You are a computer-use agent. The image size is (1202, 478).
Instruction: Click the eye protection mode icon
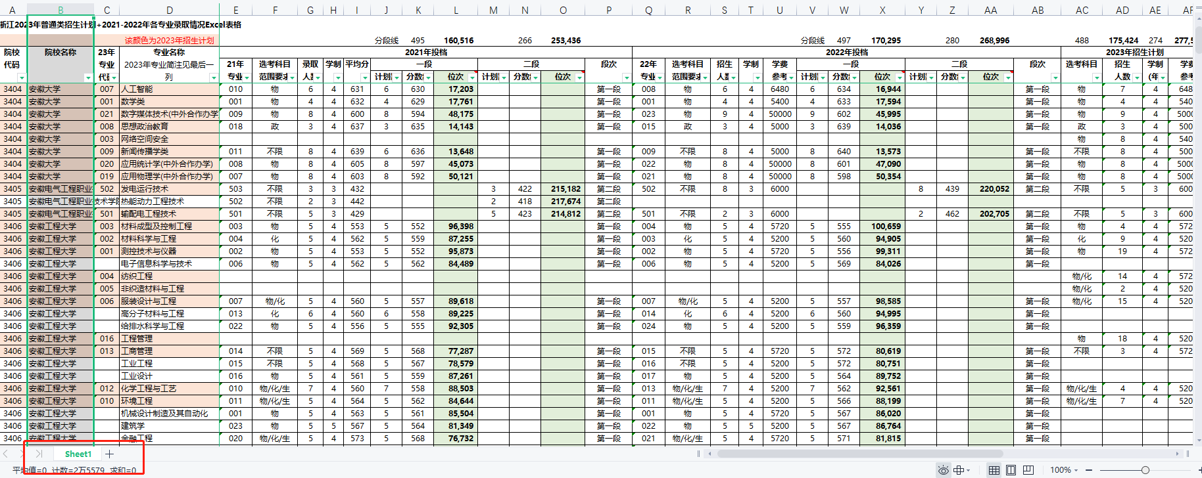[943, 470]
